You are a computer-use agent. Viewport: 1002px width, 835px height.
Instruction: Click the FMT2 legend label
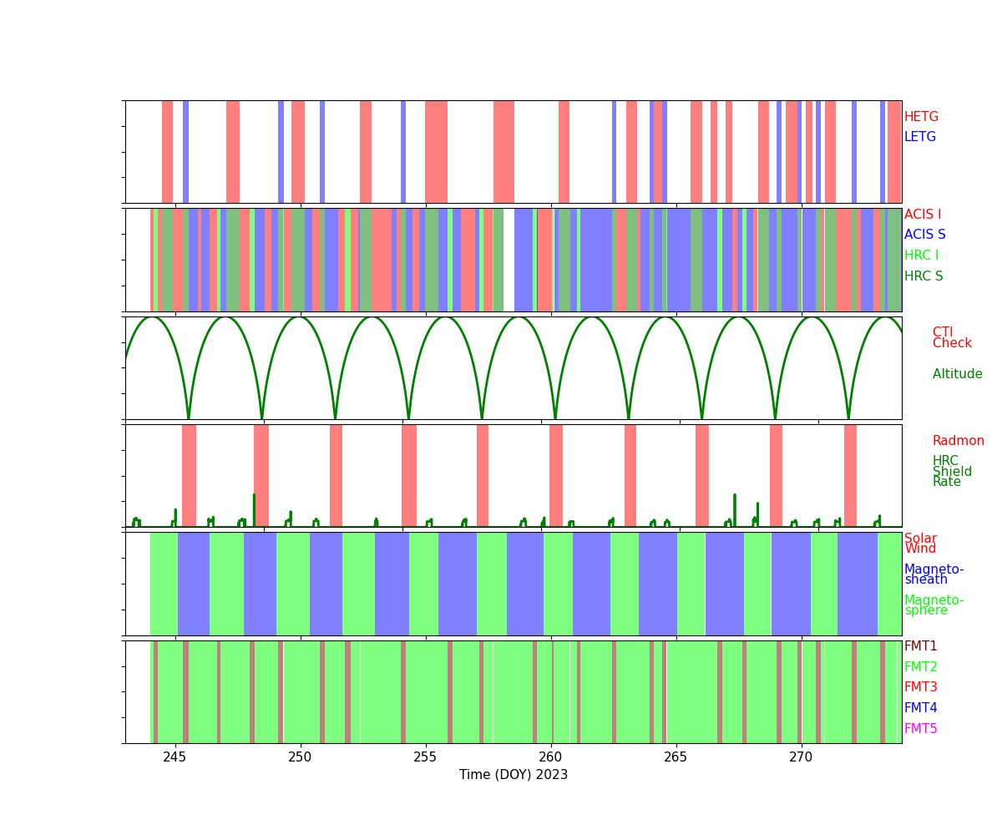(x=921, y=667)
